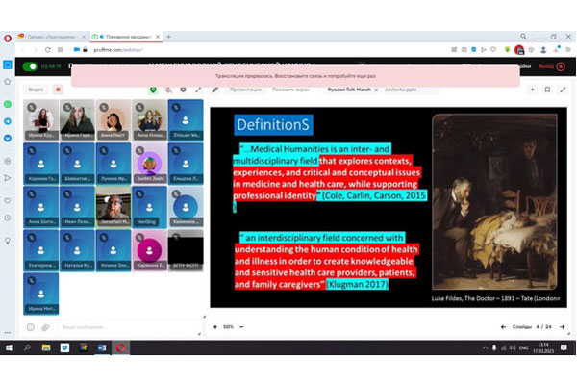Open webinar settings gear icon

pyautogui.click(x=183, y=90)
